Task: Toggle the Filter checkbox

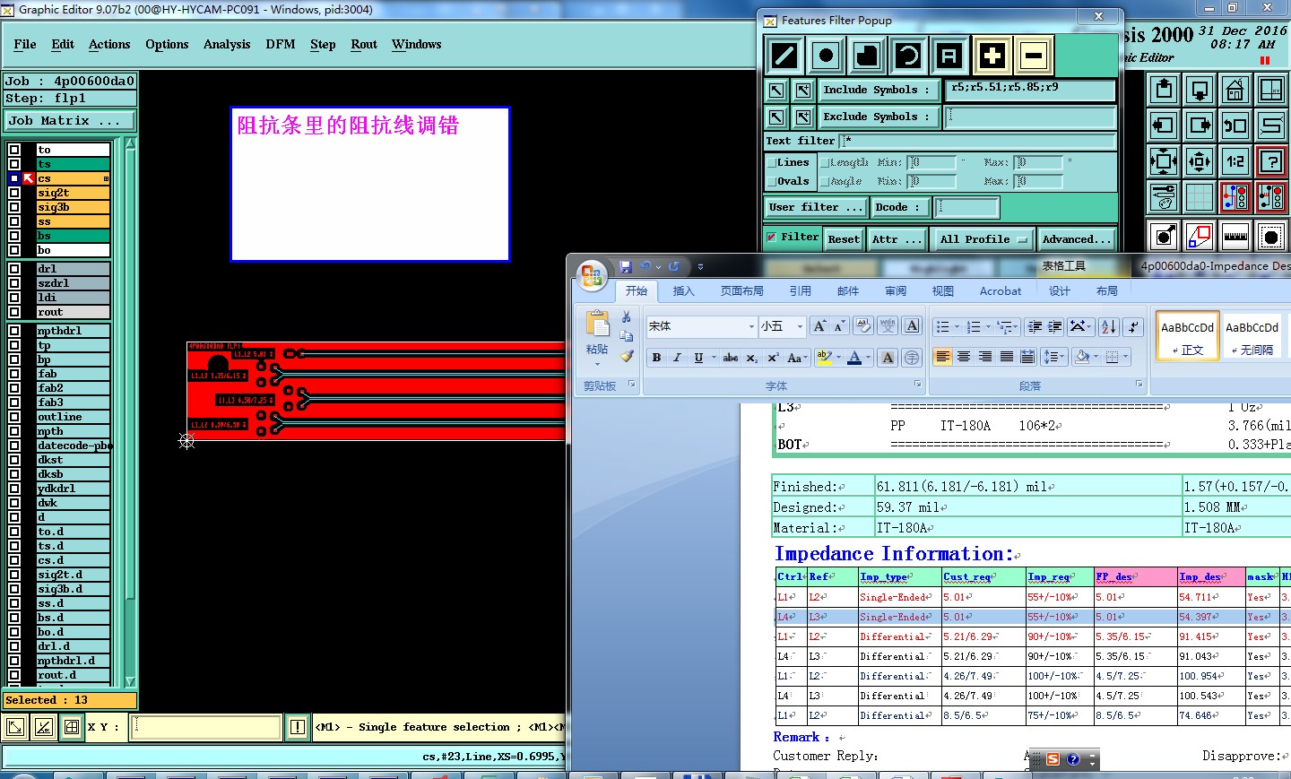Action: [771, 238]
